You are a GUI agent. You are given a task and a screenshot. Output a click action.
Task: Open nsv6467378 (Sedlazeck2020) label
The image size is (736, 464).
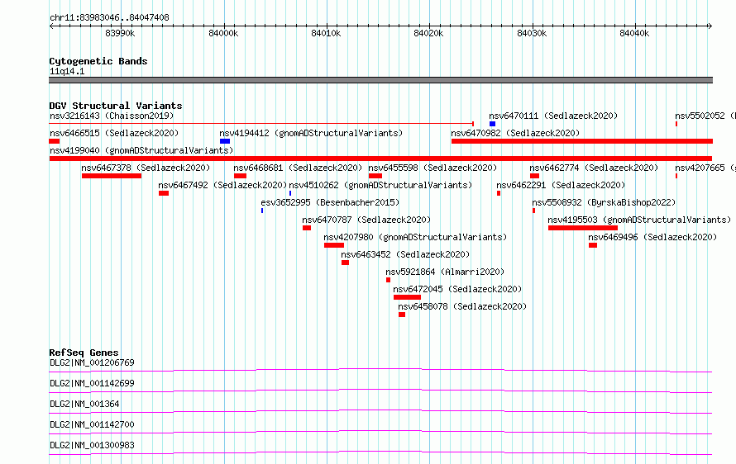pos(146,168)
